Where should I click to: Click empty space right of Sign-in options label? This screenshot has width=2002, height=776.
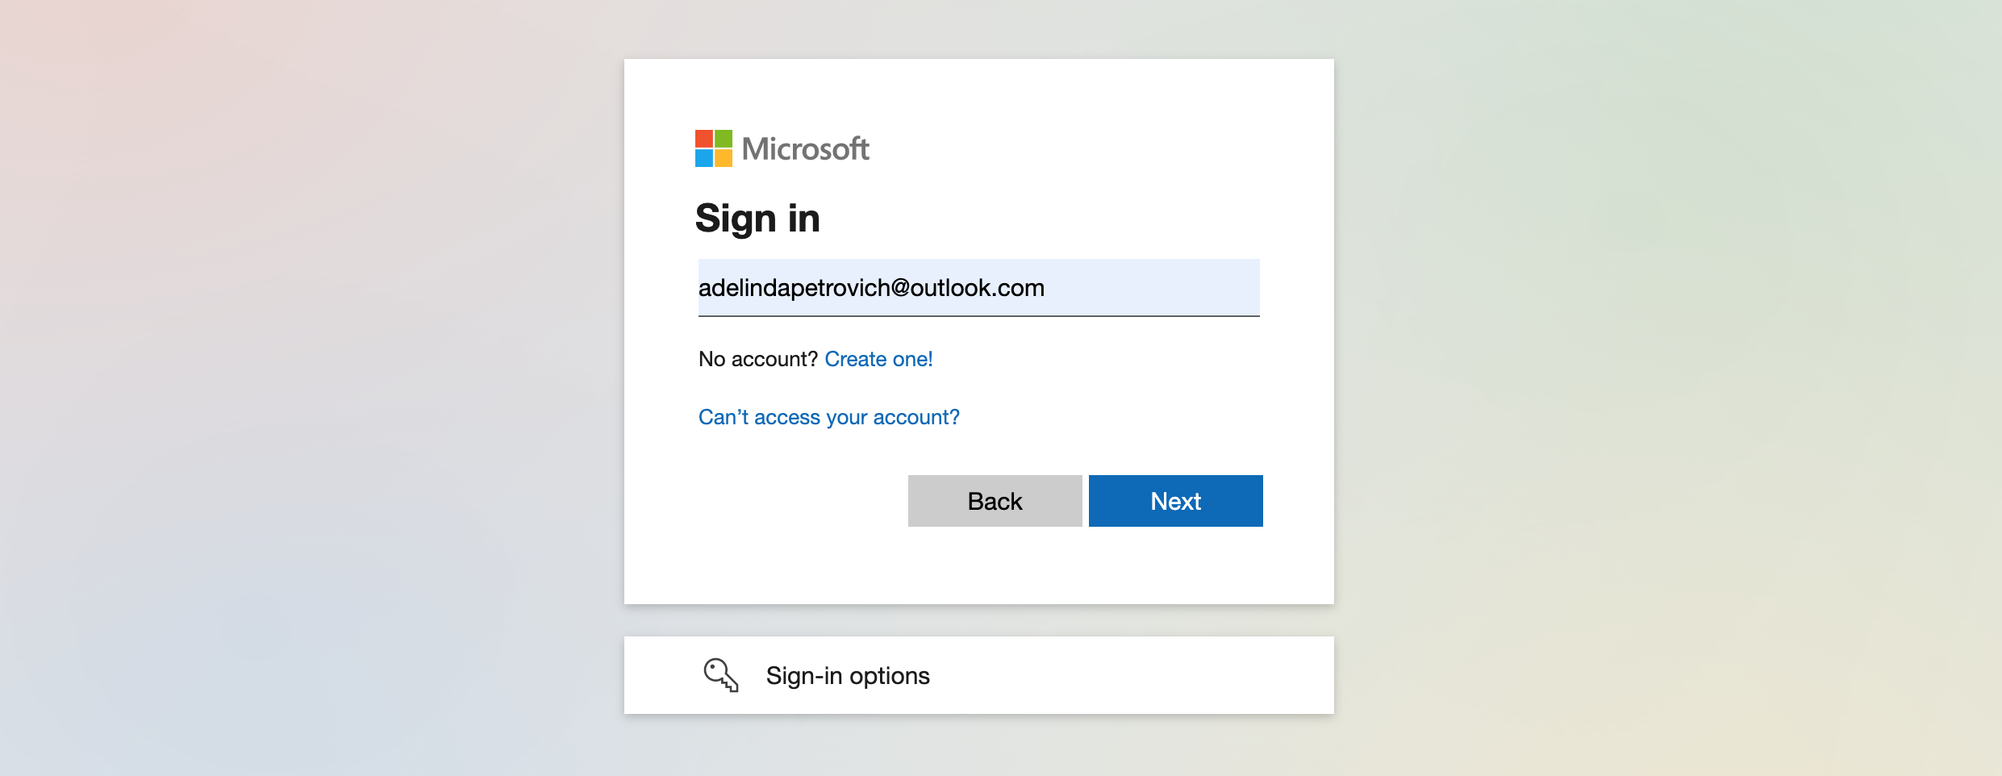click(x=1129, y=675)
